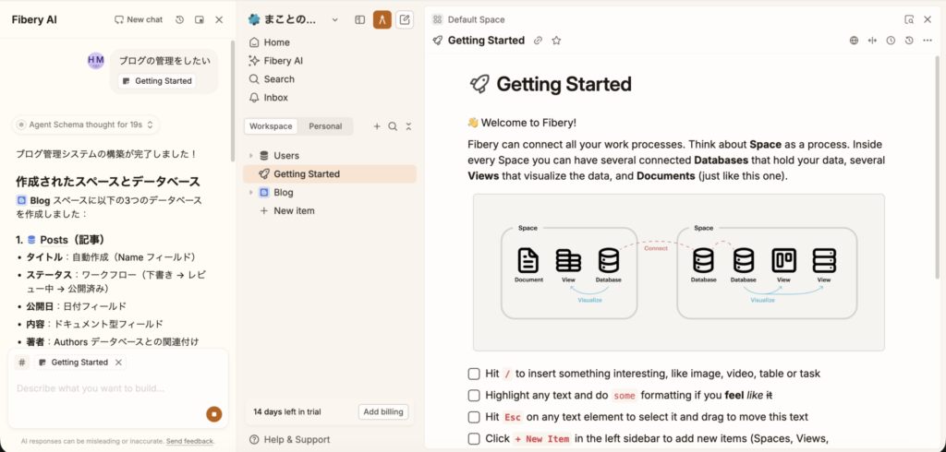
Task: Select Getting Started in sidebar
Action: click(330, 174)
